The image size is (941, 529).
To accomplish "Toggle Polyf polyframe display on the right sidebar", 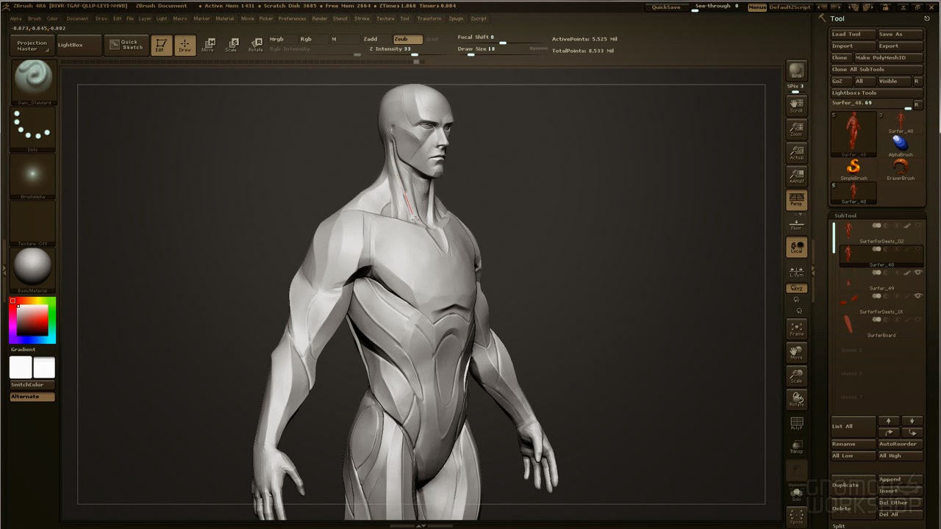I will [x=797, y=423].
